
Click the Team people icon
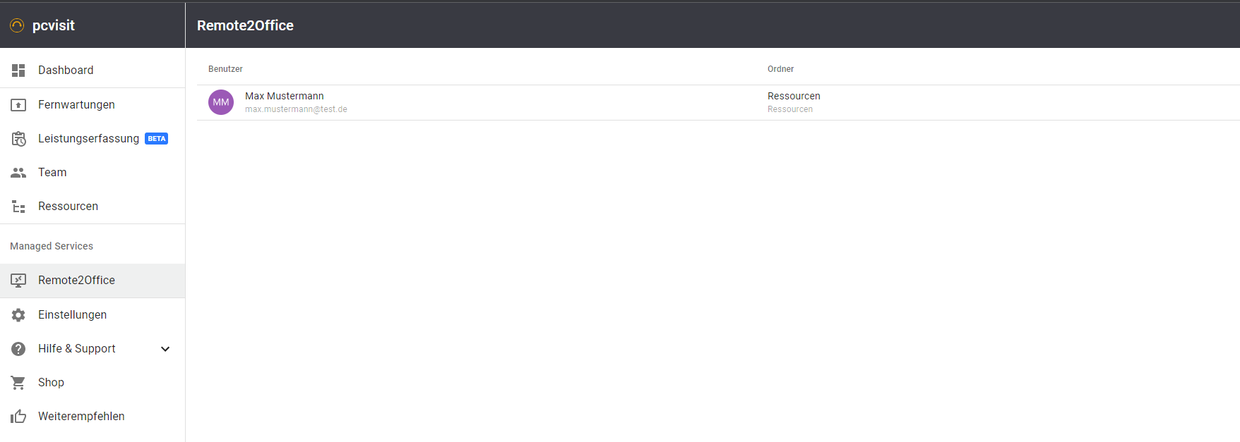tap(18, 173)
